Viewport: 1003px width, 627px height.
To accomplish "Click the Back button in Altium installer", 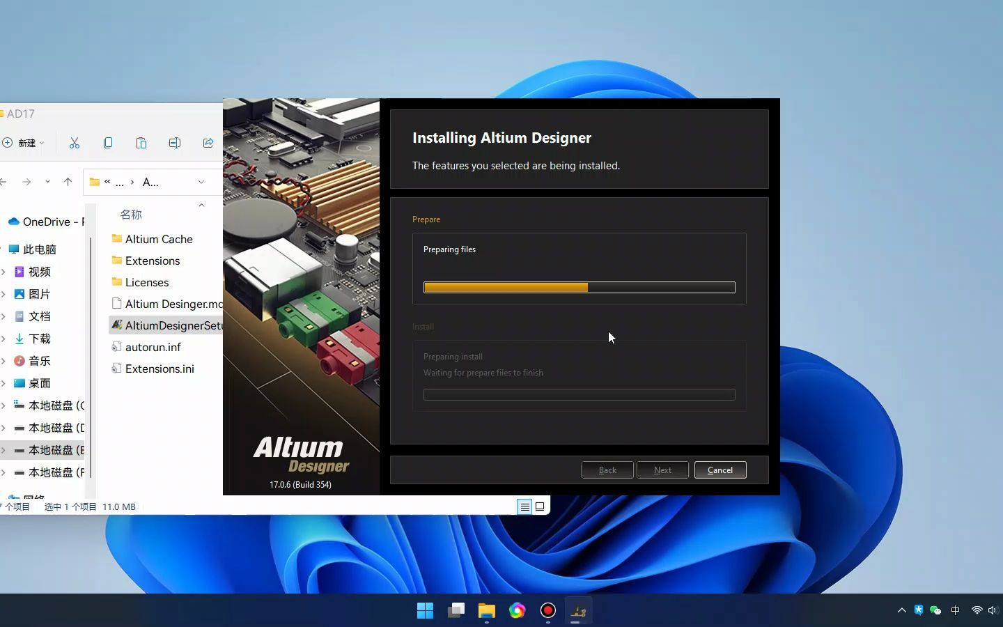I will pyautogui.click(x=607, y=470).
